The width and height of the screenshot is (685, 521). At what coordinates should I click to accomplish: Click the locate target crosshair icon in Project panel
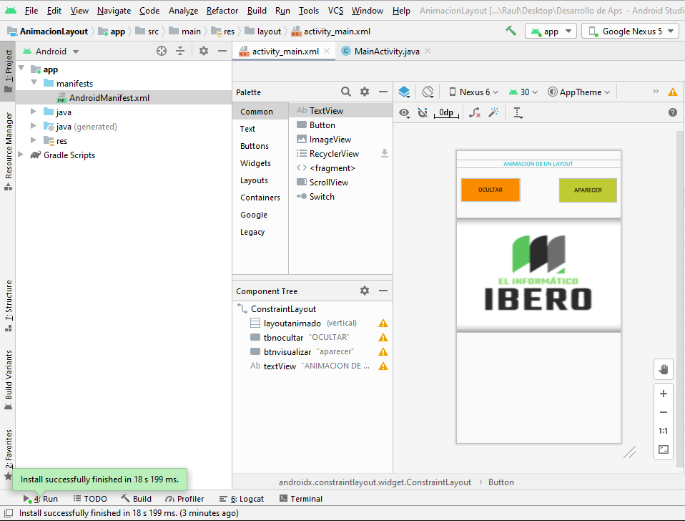pos(162,51)
